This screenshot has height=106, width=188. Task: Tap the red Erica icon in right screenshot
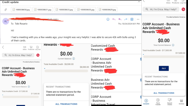(x=183, y=9)
